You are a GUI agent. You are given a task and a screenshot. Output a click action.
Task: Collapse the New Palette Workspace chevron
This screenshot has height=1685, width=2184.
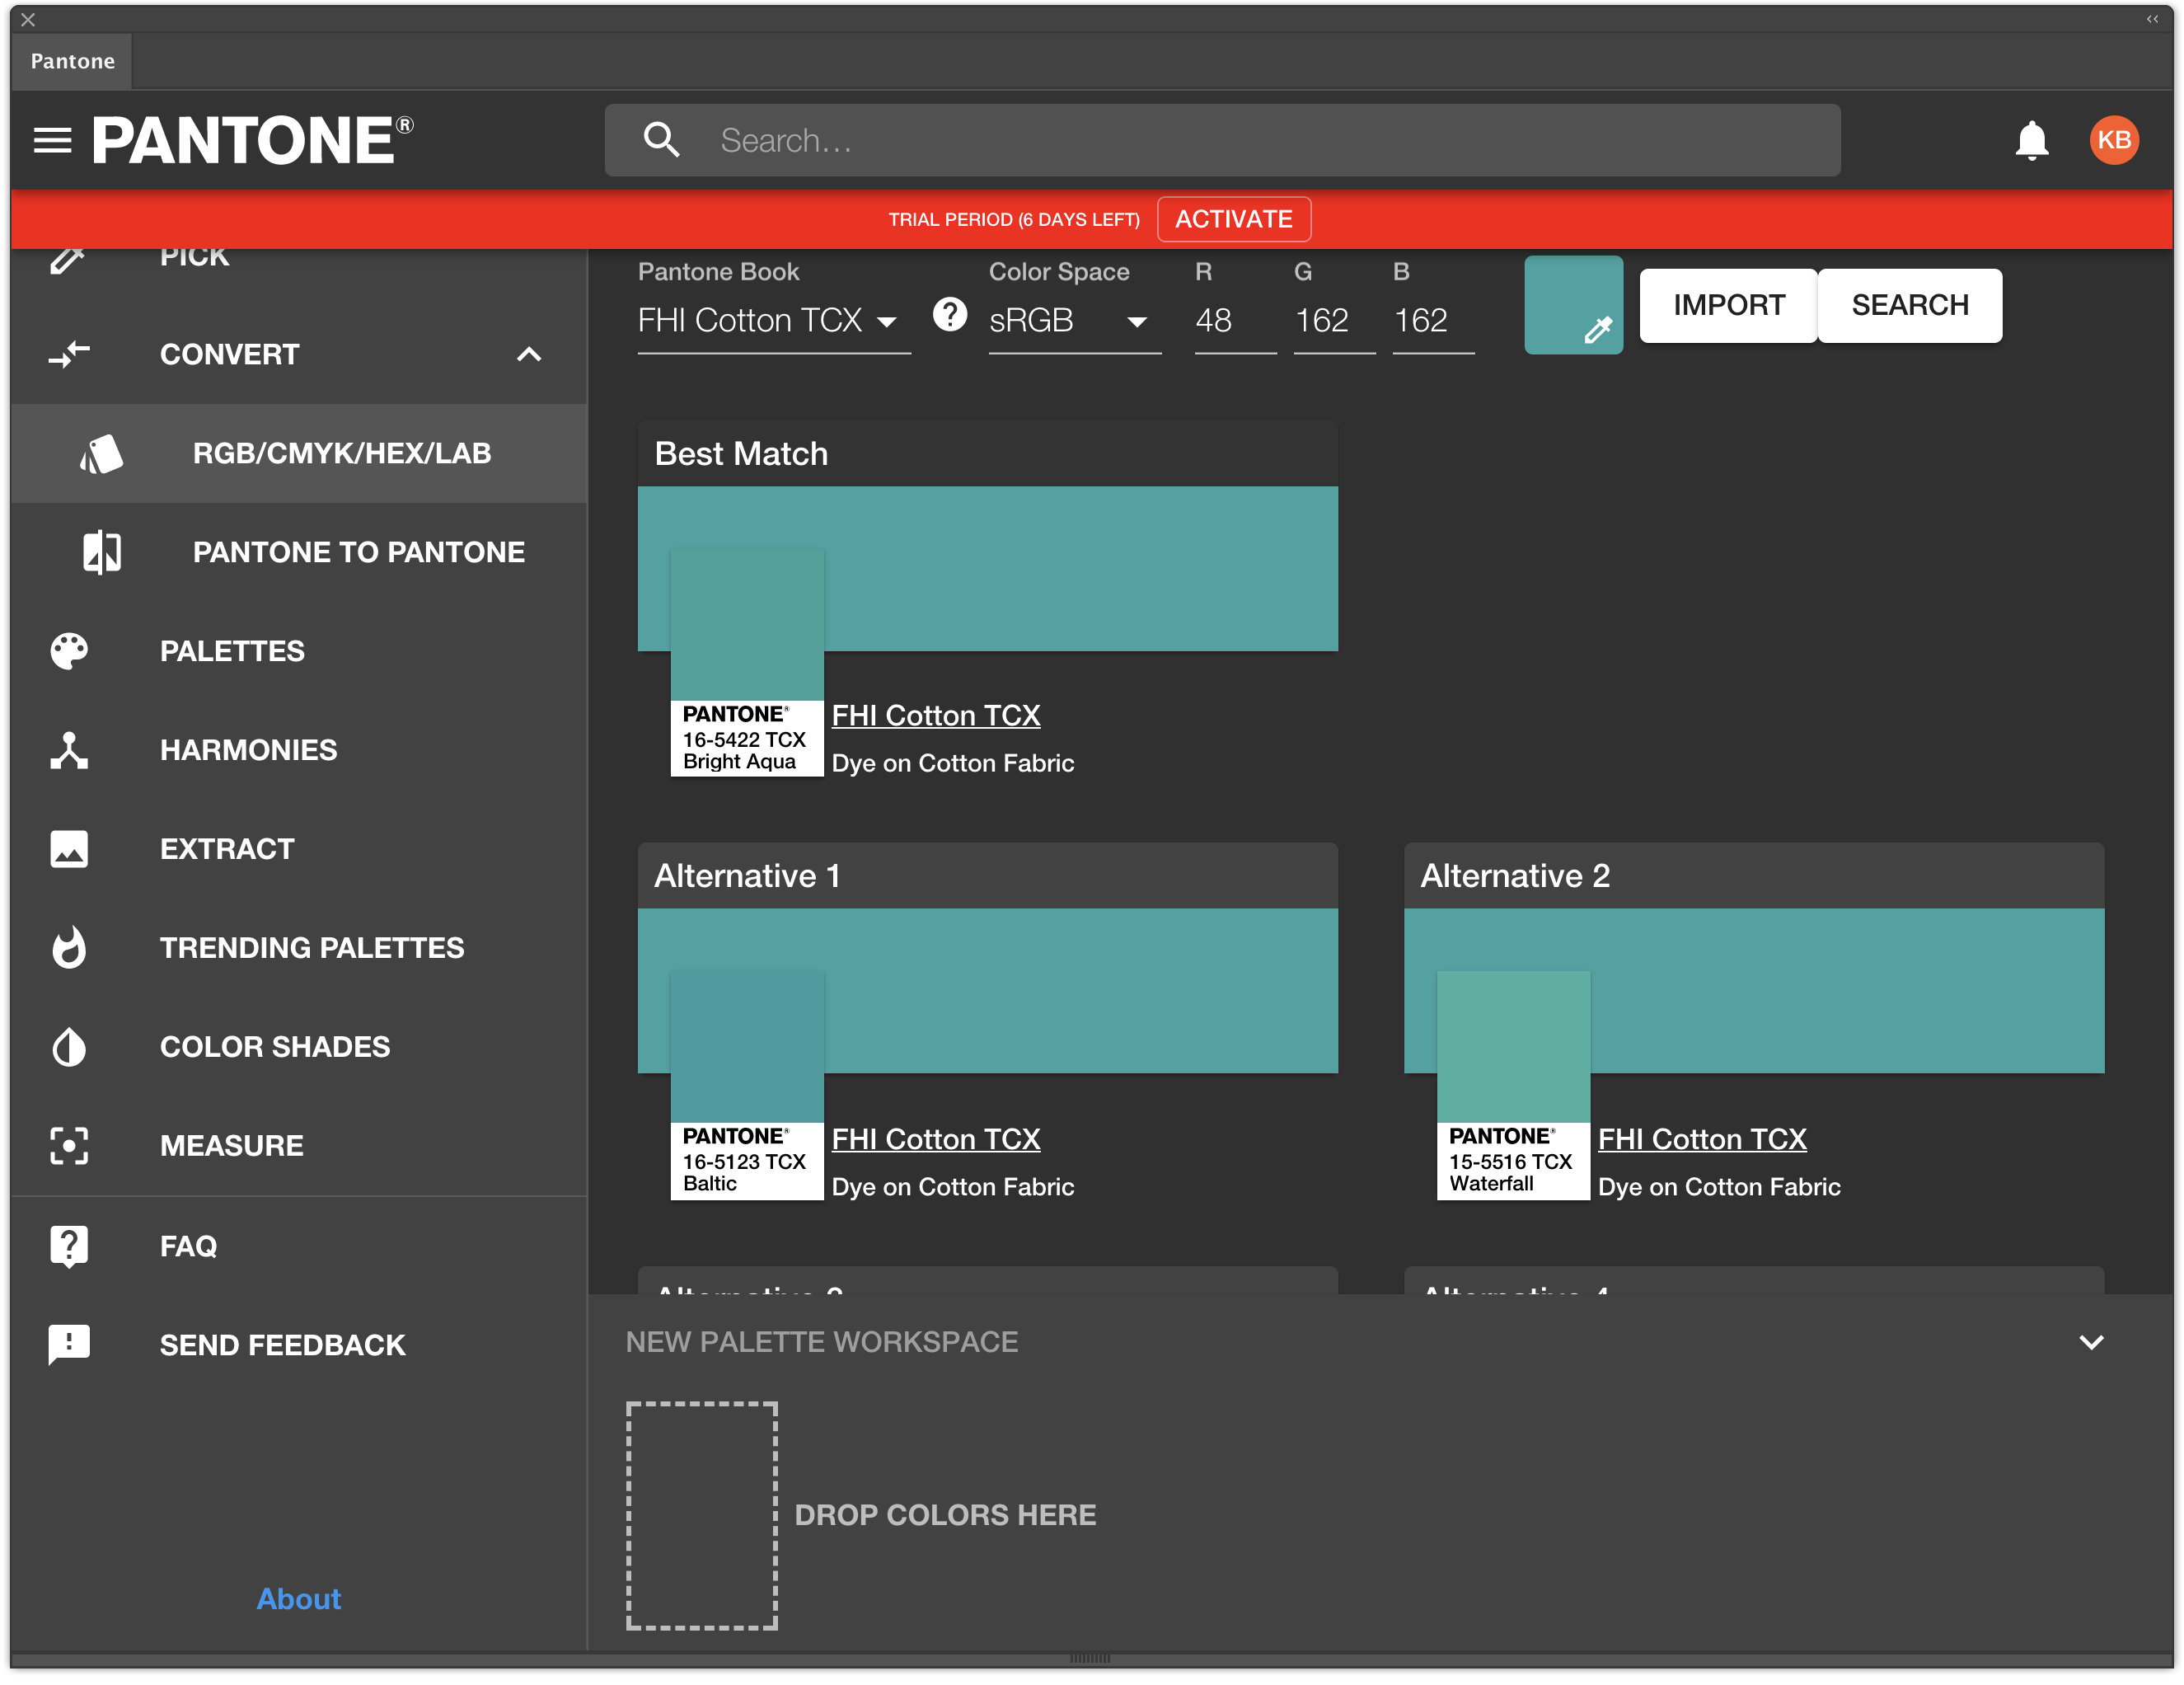click(x=2091, y=1342)
